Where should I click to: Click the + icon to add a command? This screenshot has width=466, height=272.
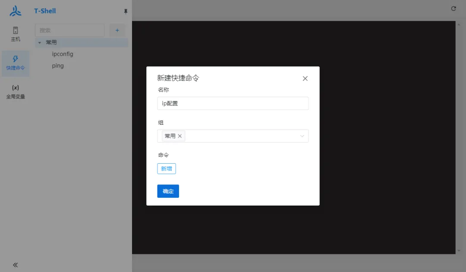[117, 30]
